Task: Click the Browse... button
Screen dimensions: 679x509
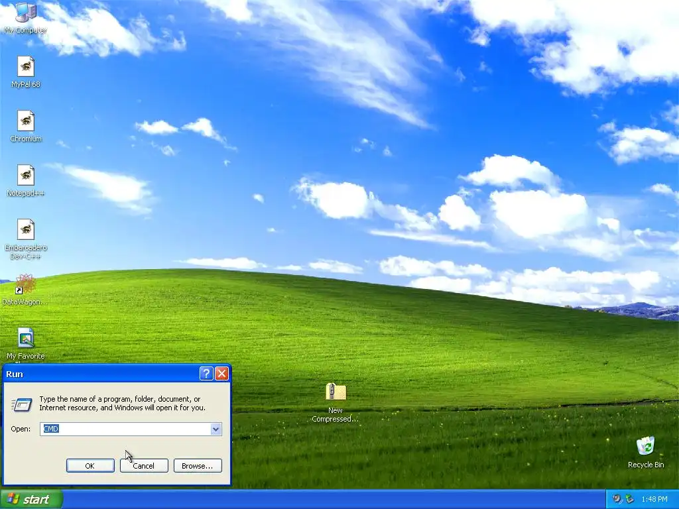Action: point(198,466)
